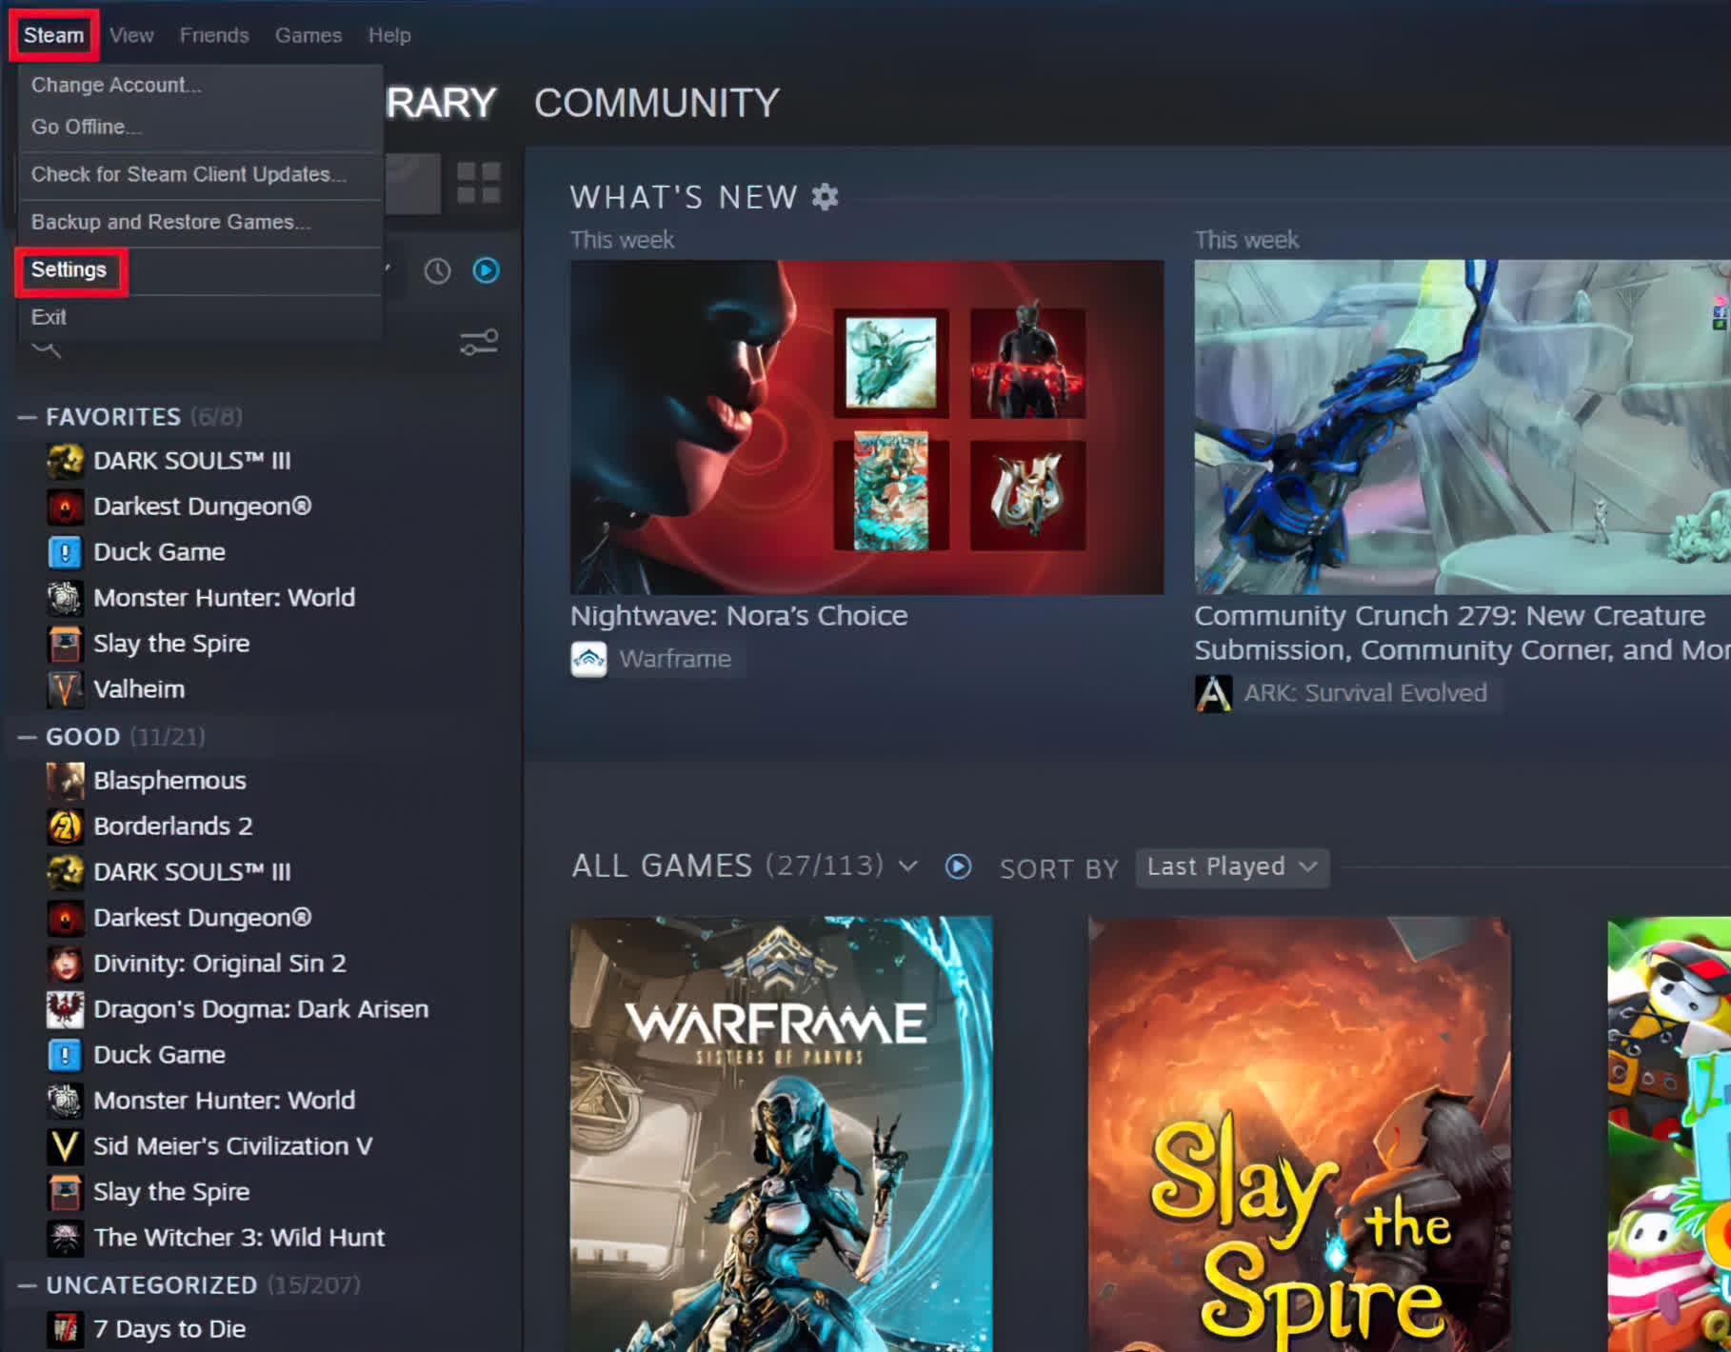Click the Blasphemous game icon
This screenshot has width=1731, height=1352.
[x=65, y=781]
